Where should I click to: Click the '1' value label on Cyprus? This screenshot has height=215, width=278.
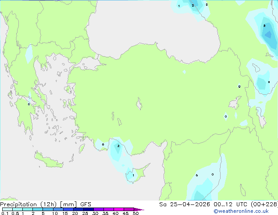[x=133, y=176]
